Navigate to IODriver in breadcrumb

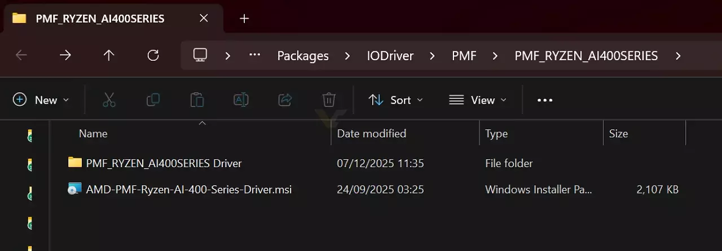click(390, 56)
